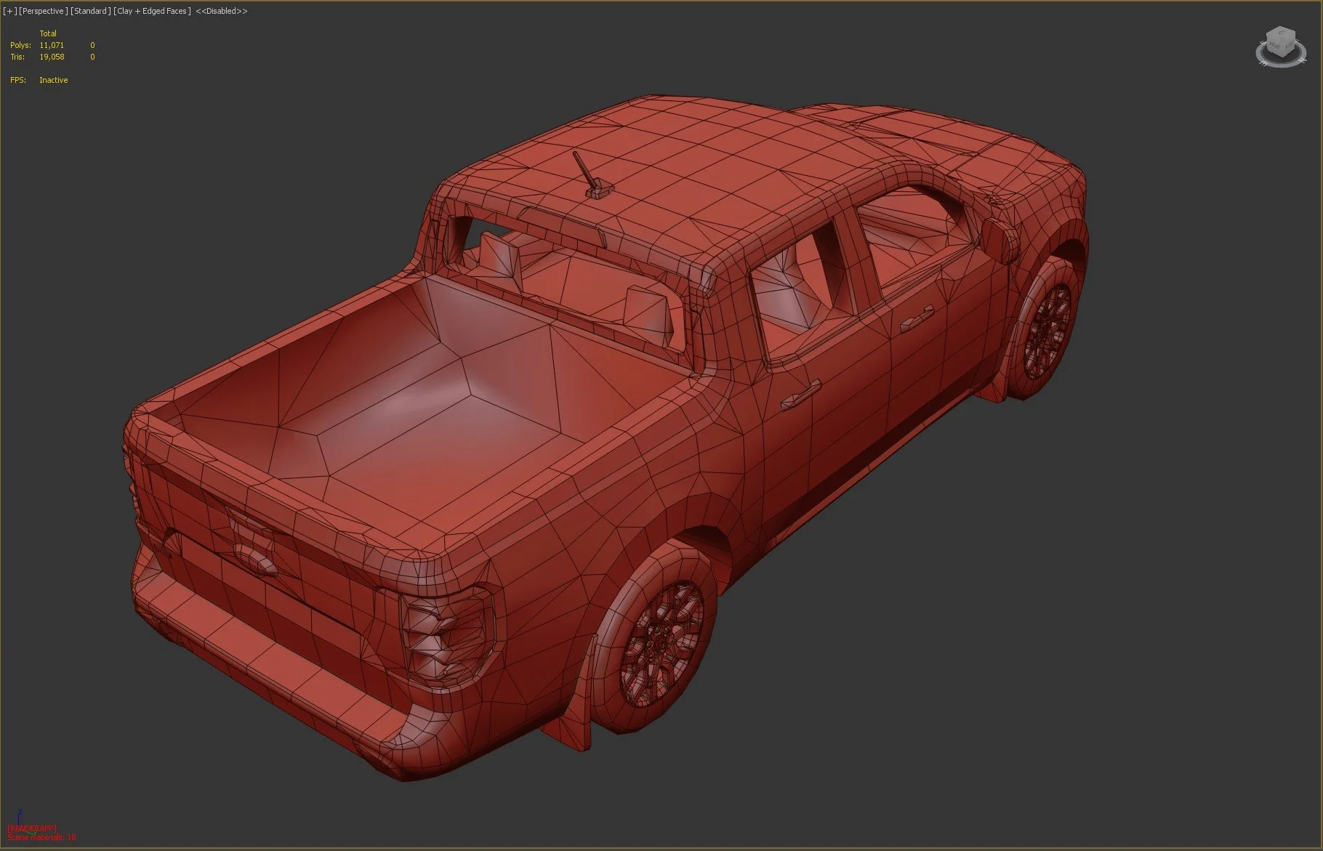Click the Scene materials: 18 text
1323x851 pixels.
[41, 838]
